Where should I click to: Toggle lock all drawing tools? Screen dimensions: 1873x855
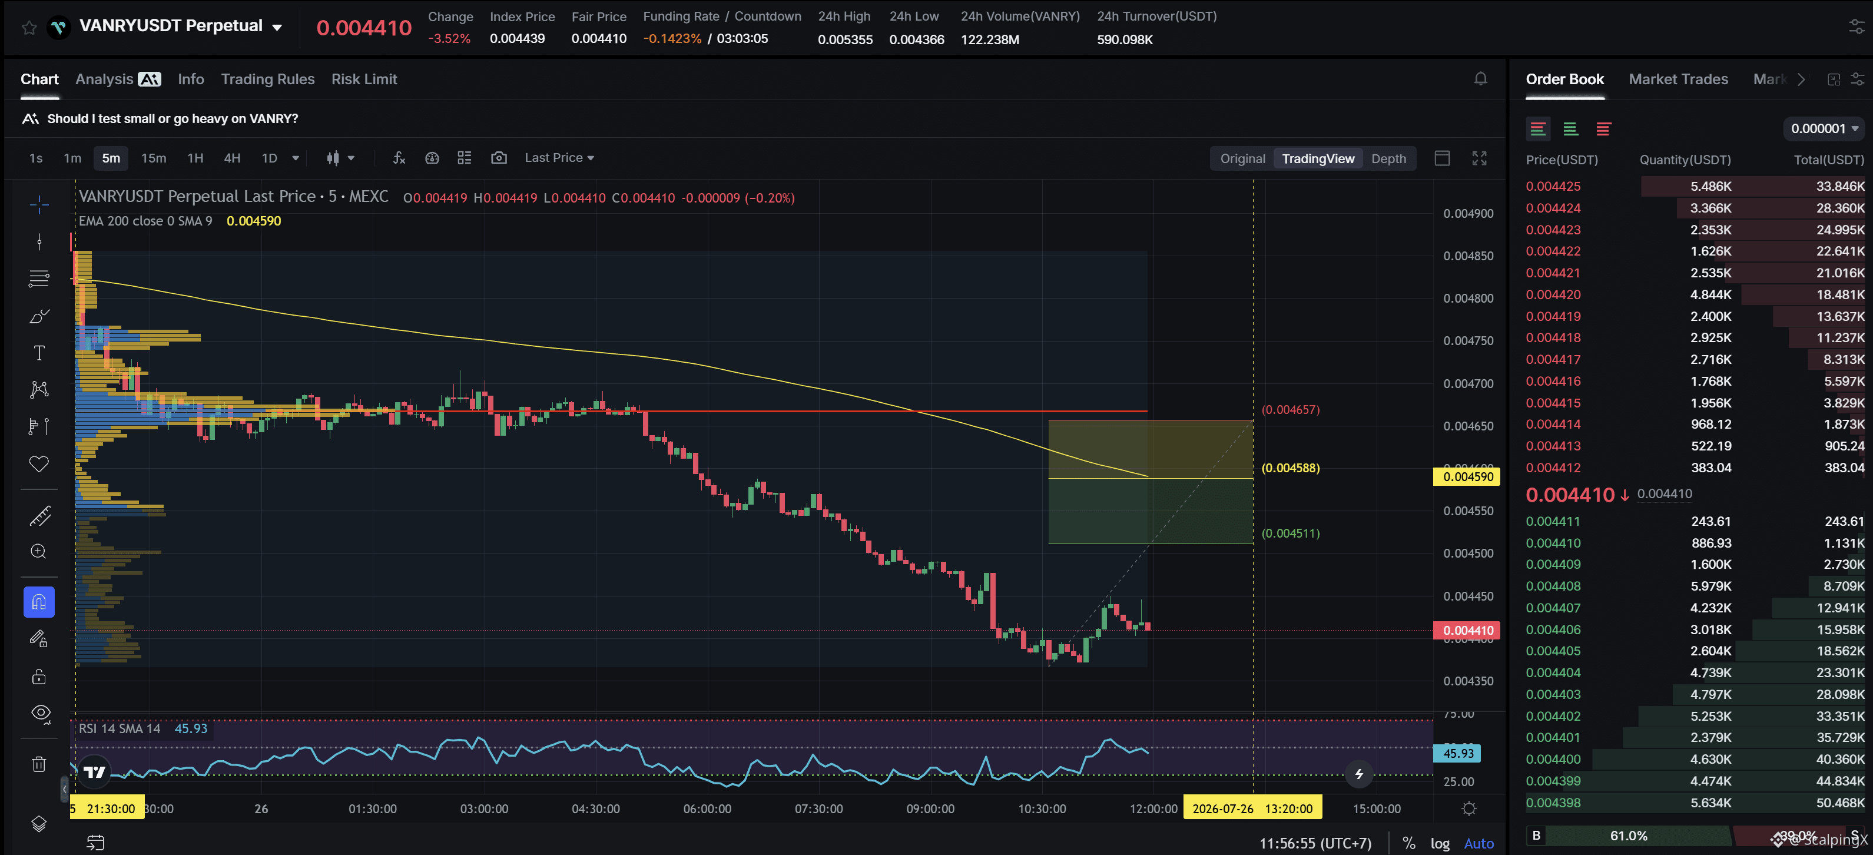[39, 676]
